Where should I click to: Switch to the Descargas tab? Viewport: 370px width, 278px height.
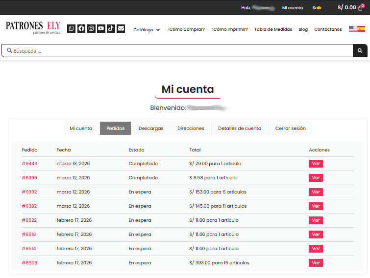(151, 128)
